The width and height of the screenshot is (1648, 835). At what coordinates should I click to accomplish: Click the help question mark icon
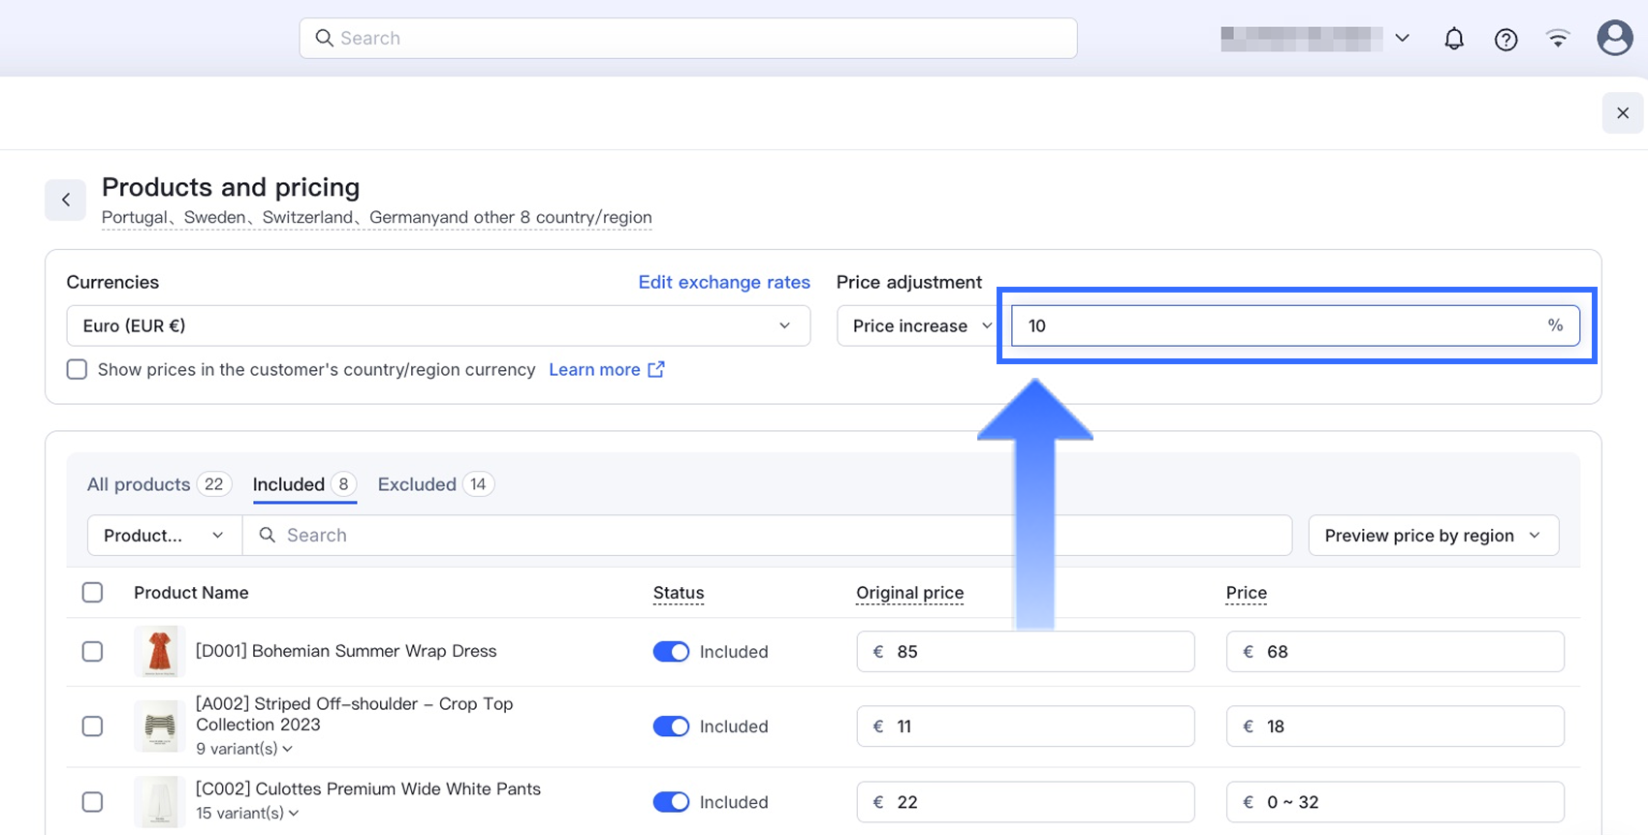1505,39
